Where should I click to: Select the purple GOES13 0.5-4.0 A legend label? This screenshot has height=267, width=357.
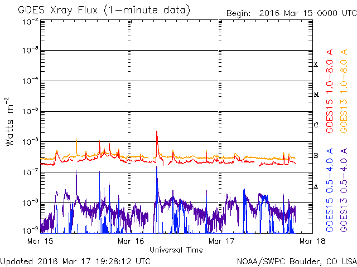(344, 190)
